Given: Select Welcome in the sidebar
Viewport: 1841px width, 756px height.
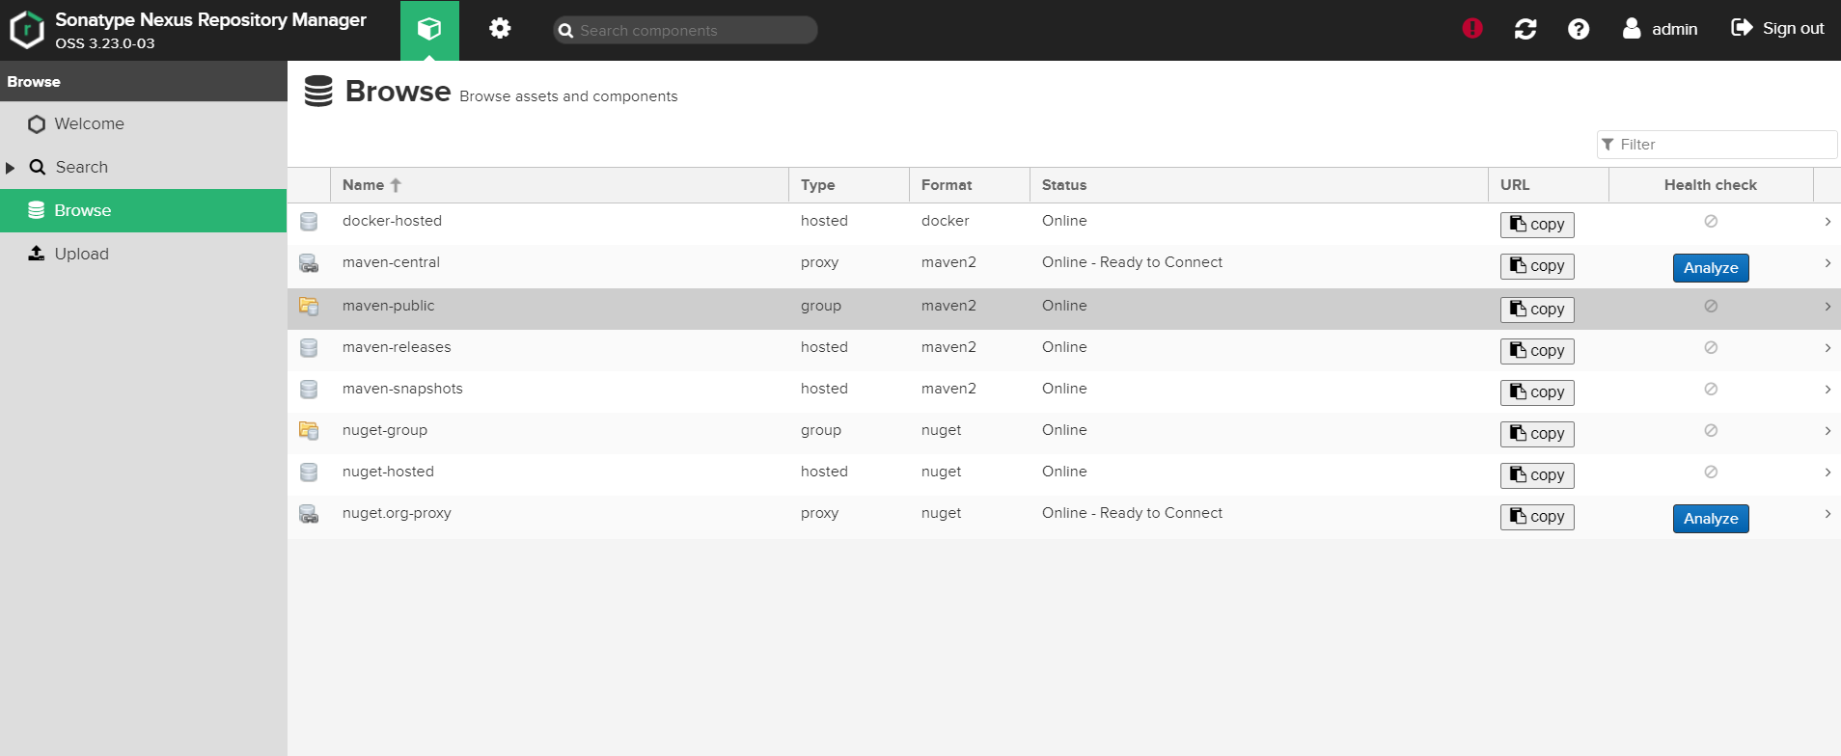Looking at the screenshot, I should tap(89, 124).
